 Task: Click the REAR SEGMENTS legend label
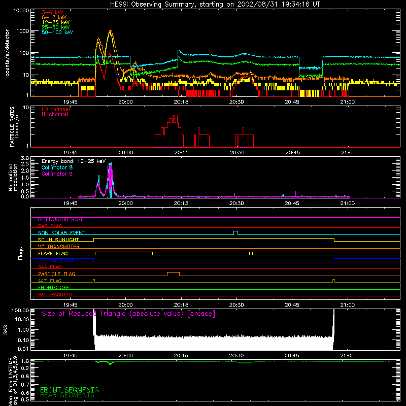click(67, 395)
